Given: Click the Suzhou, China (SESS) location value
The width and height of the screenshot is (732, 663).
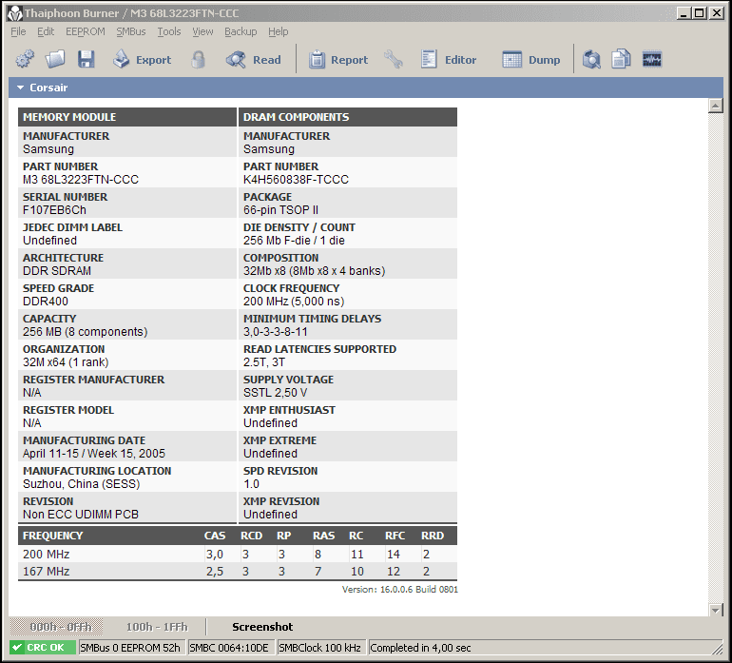Looking at the screenshot, I should tap(81, 483).
